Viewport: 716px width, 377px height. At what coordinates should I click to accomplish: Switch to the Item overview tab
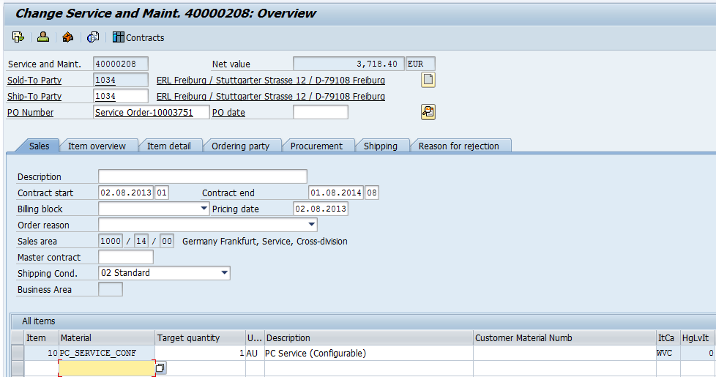[x=97, y=146]
